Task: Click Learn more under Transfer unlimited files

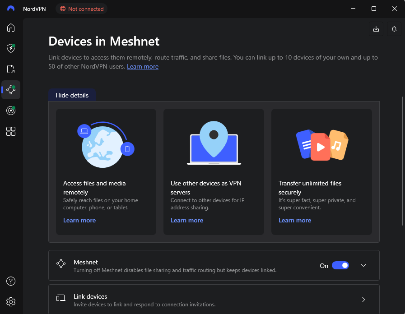Action: click(294, 220)
